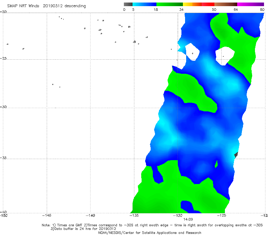268x235 pixels.
Task: Click the NOAA/NESDIS credit line
Action: point(150,232)
